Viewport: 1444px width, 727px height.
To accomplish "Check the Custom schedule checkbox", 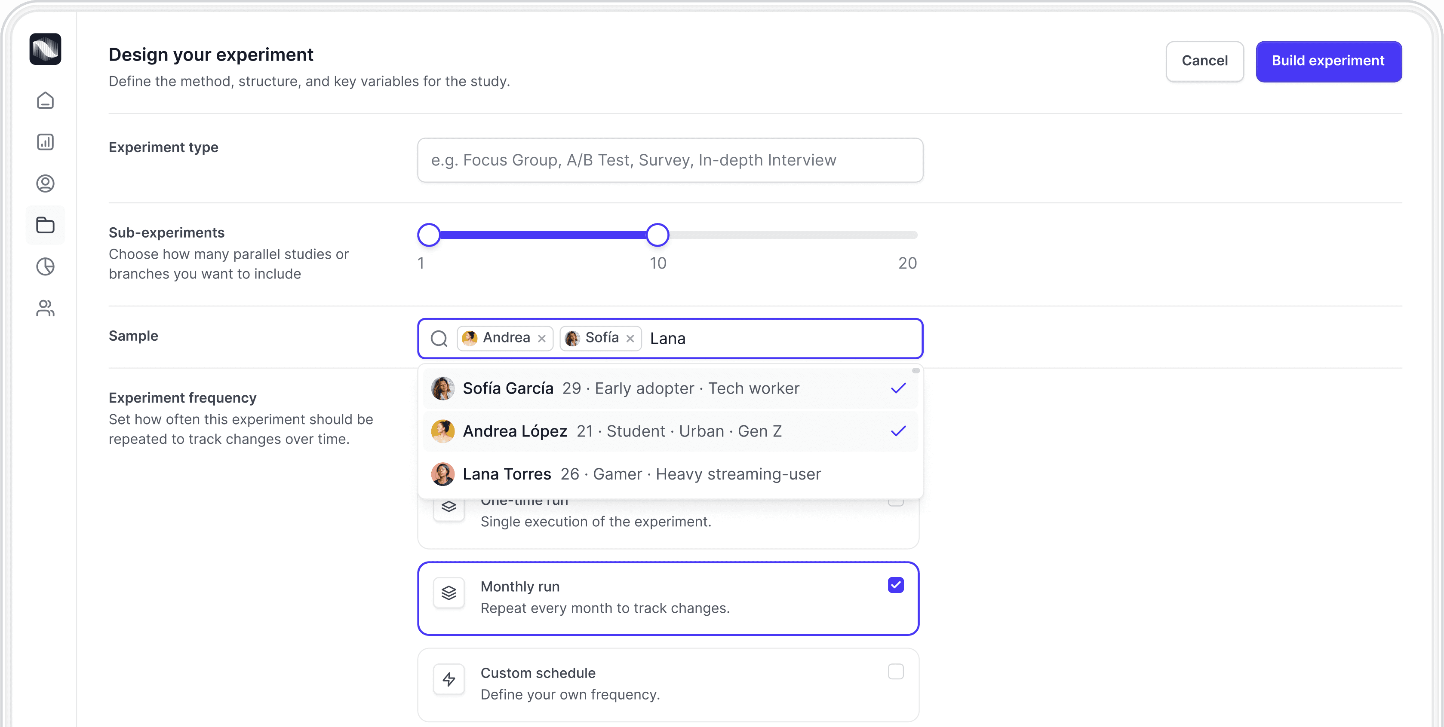I will tap(895, 672).
